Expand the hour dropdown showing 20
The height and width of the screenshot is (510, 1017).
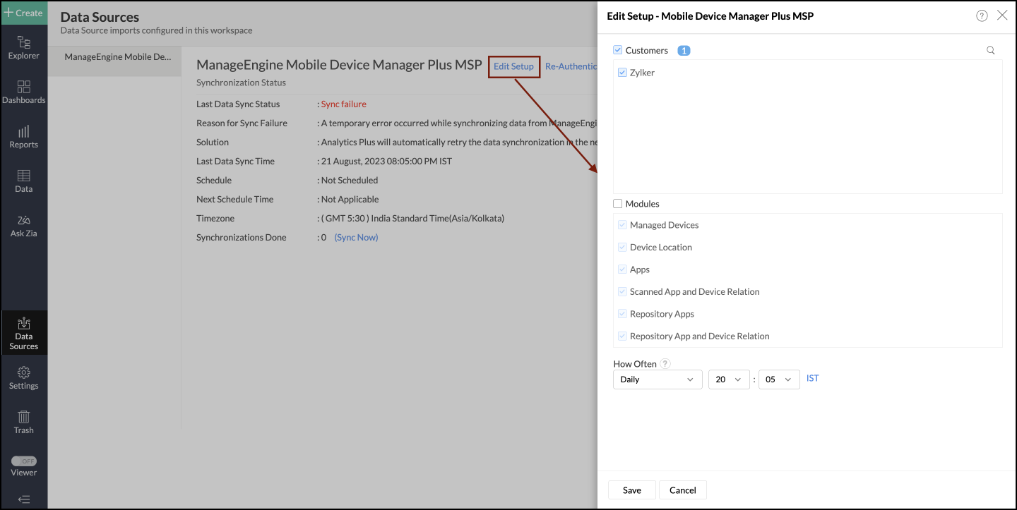click(728, 380)
